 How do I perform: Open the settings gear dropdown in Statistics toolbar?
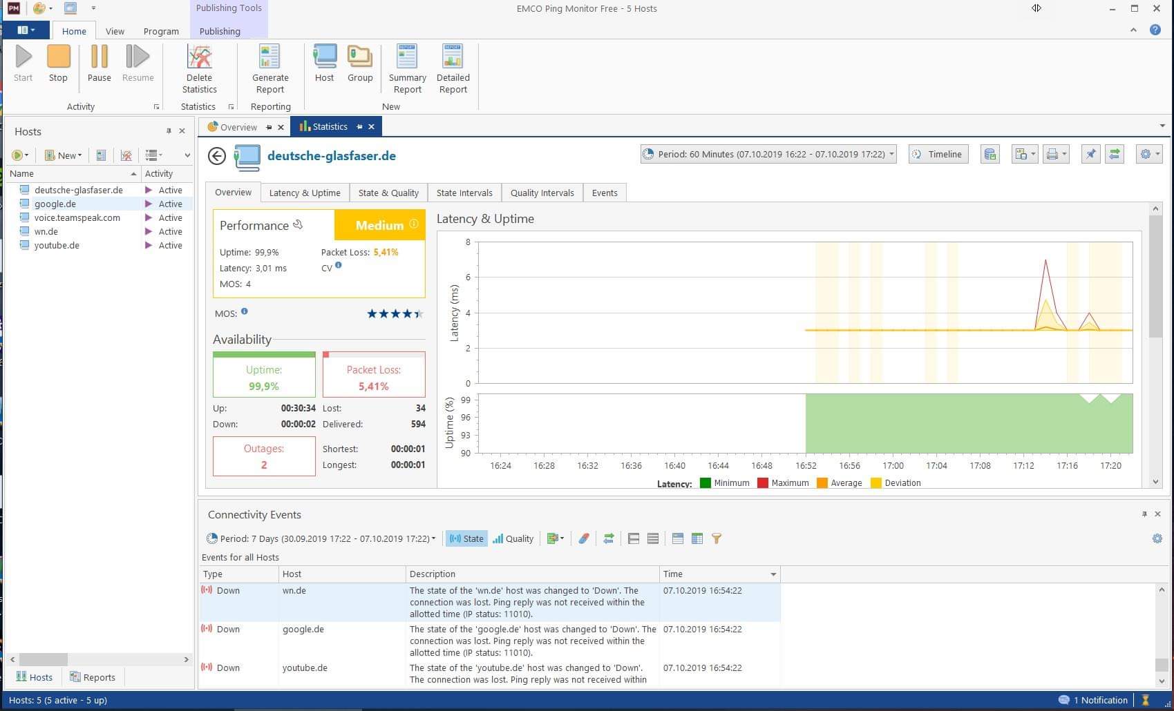(1149, 155)
